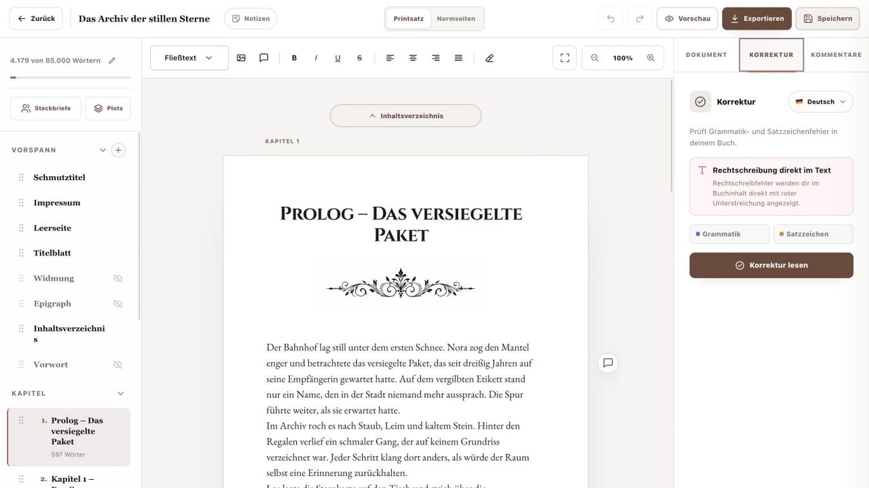Zoom in on the page
Image resolution: width=869 pixels, height=488 pixels.
coord(650,58)
